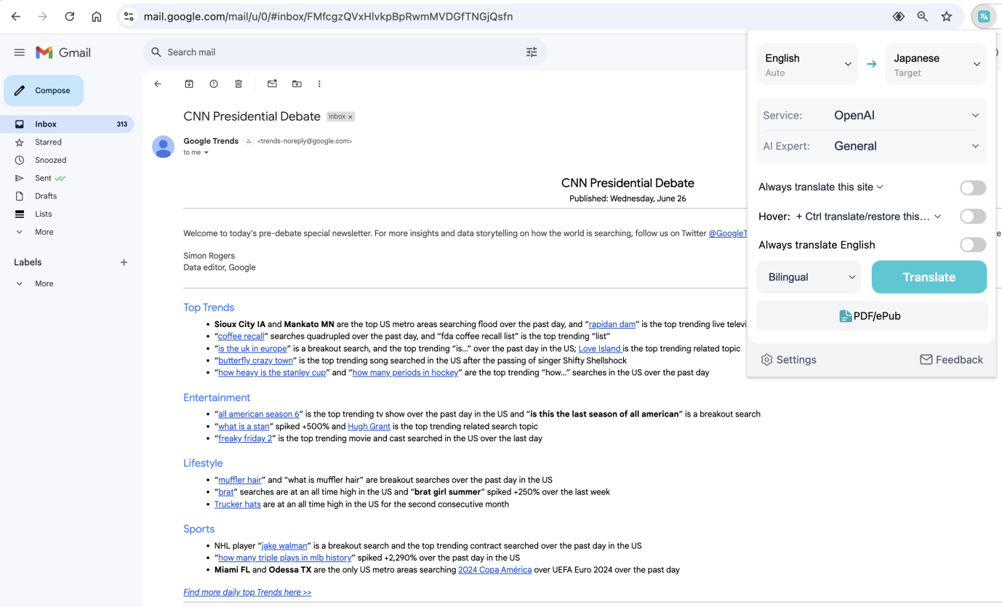Screen dimensions: 1002x607
Task: Report the email as spam
Action: pyautogui.click(x=214, y=84)
